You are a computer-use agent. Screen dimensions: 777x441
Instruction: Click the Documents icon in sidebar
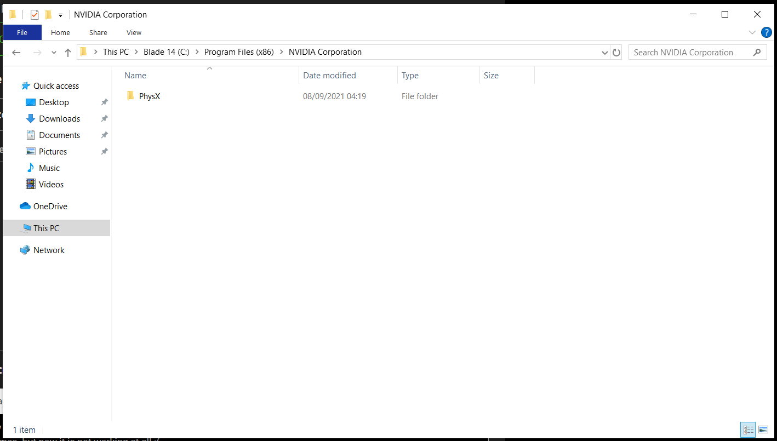point(31,135)
